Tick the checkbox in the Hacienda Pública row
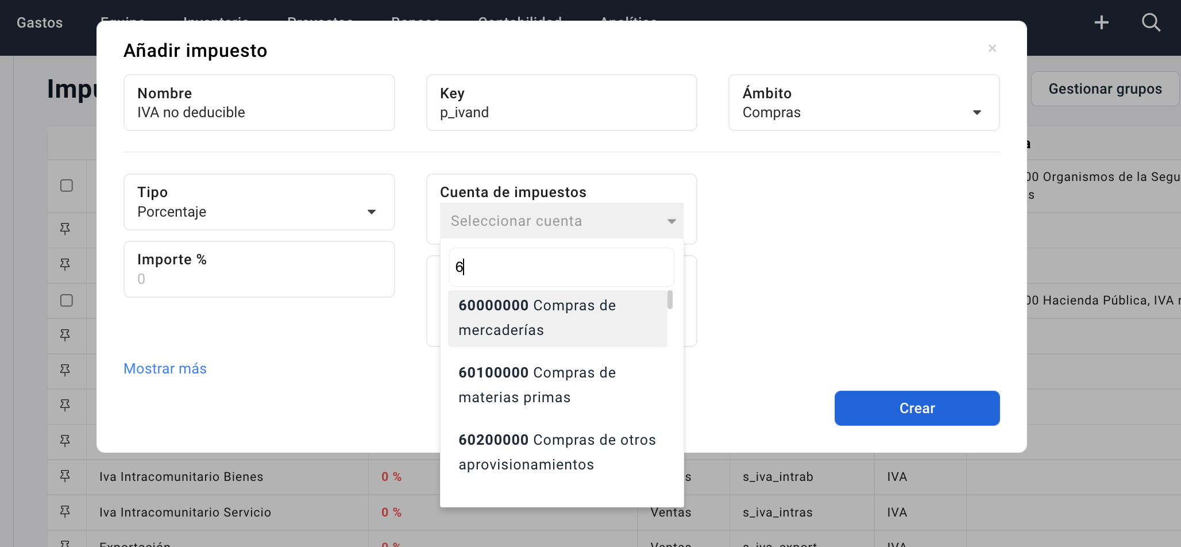Viewport: 1181px width, 547px height. coord(67,301)
